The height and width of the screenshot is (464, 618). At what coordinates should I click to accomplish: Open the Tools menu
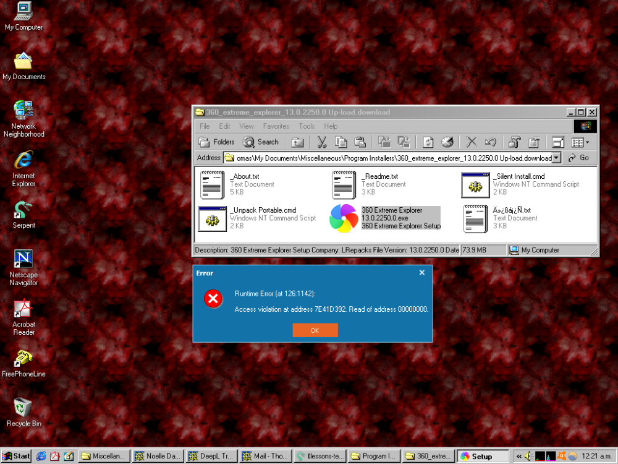(307, 126)
